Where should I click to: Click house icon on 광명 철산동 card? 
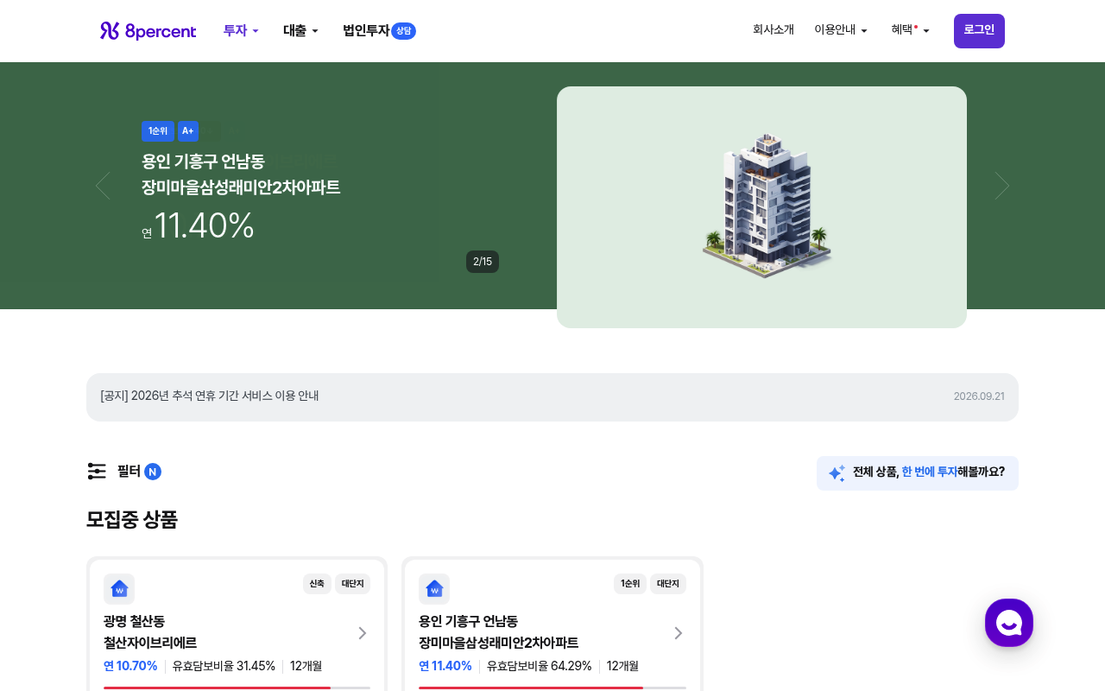(119, 589)
